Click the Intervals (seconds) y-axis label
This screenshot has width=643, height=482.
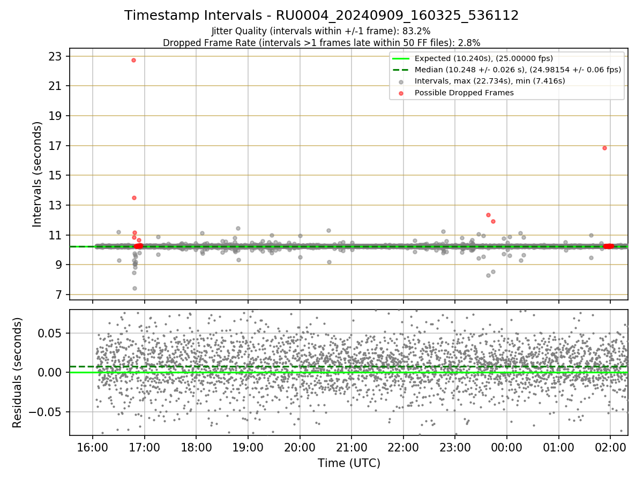click(x=38, y=174)
